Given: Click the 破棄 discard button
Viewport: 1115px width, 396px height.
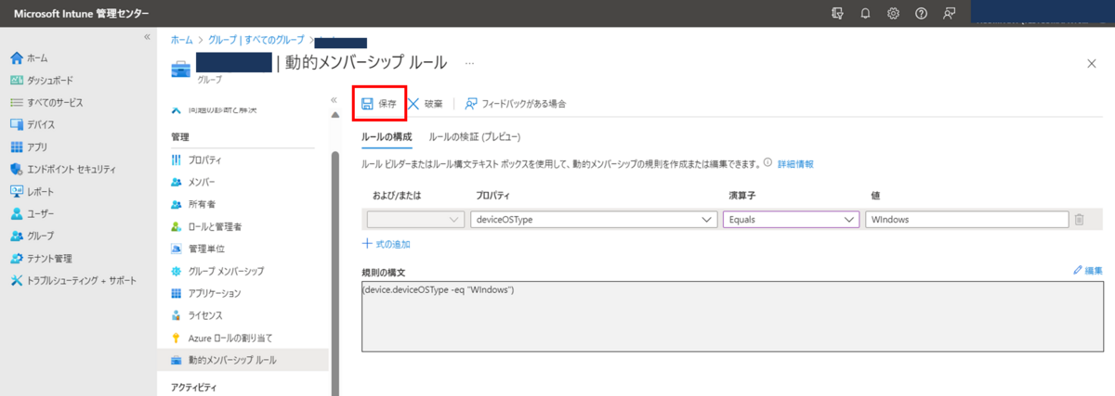Looking at the screenshot, I should tap(426, 104).
